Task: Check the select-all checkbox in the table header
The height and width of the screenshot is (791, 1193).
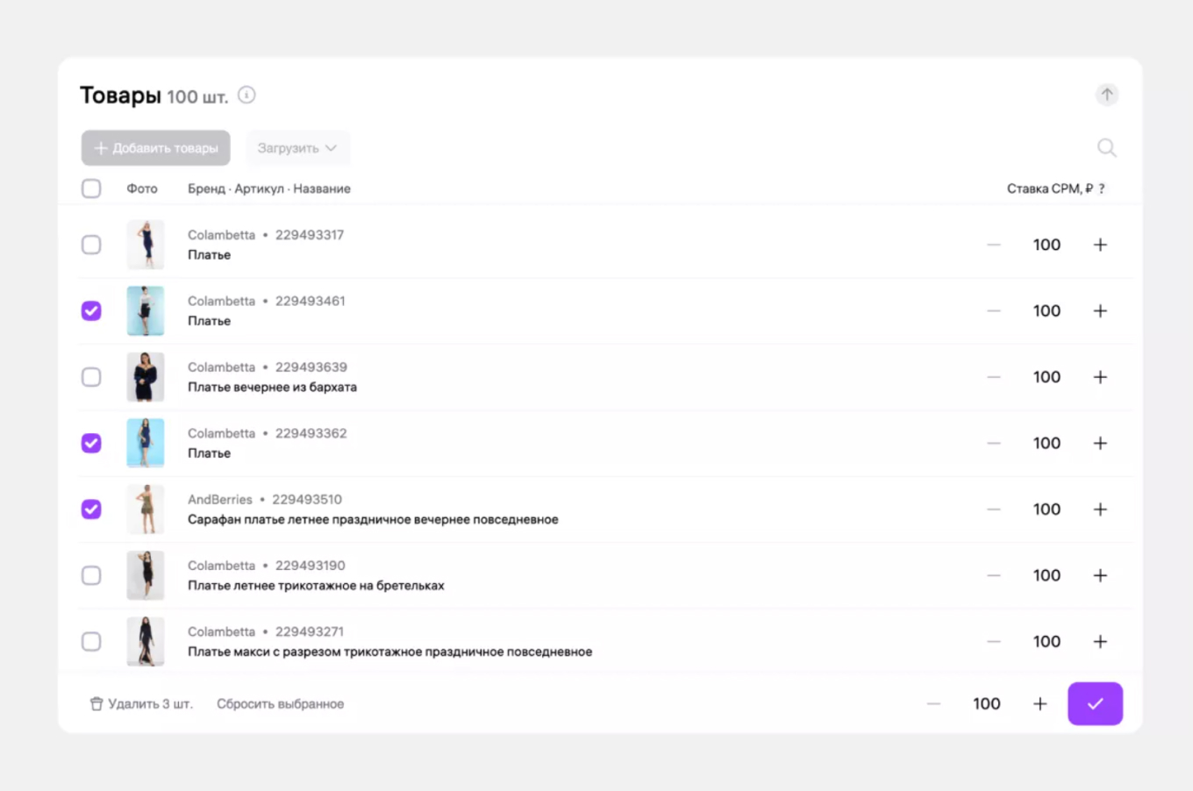Action: pyautogui.click(x=91, y=188)
